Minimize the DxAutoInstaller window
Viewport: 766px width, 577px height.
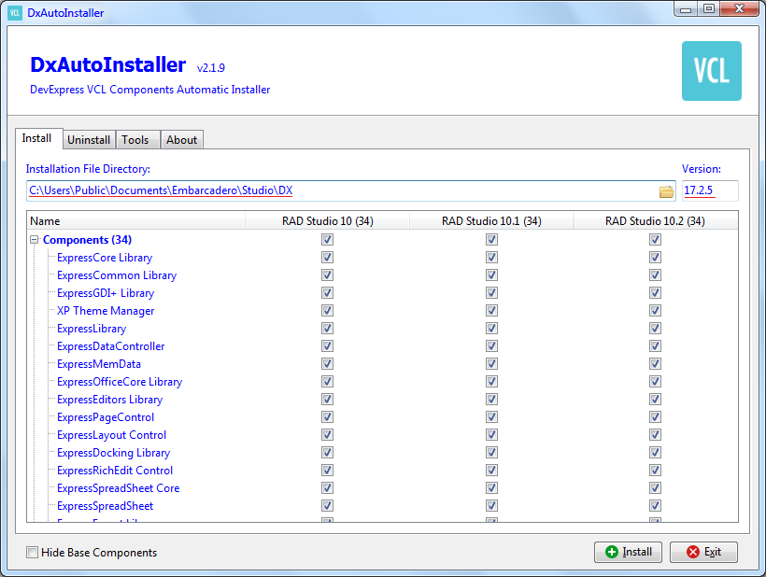pyautogui.click(x=686, y=9)
